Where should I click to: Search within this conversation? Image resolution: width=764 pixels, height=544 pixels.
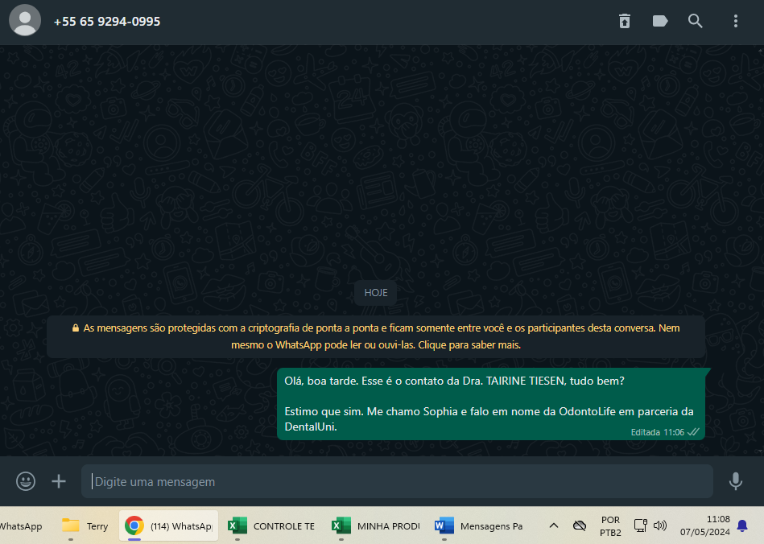pos(696,21)
